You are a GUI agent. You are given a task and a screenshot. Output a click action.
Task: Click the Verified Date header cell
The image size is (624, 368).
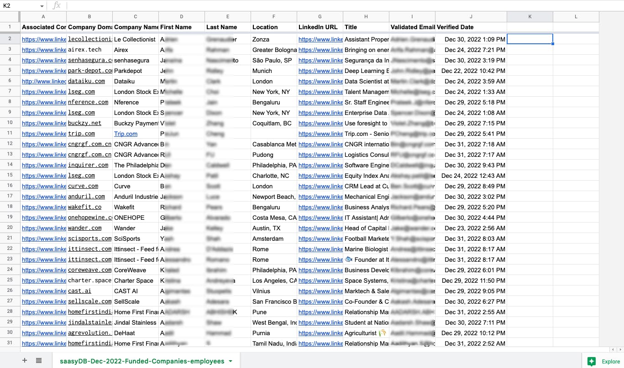point(471,27)
